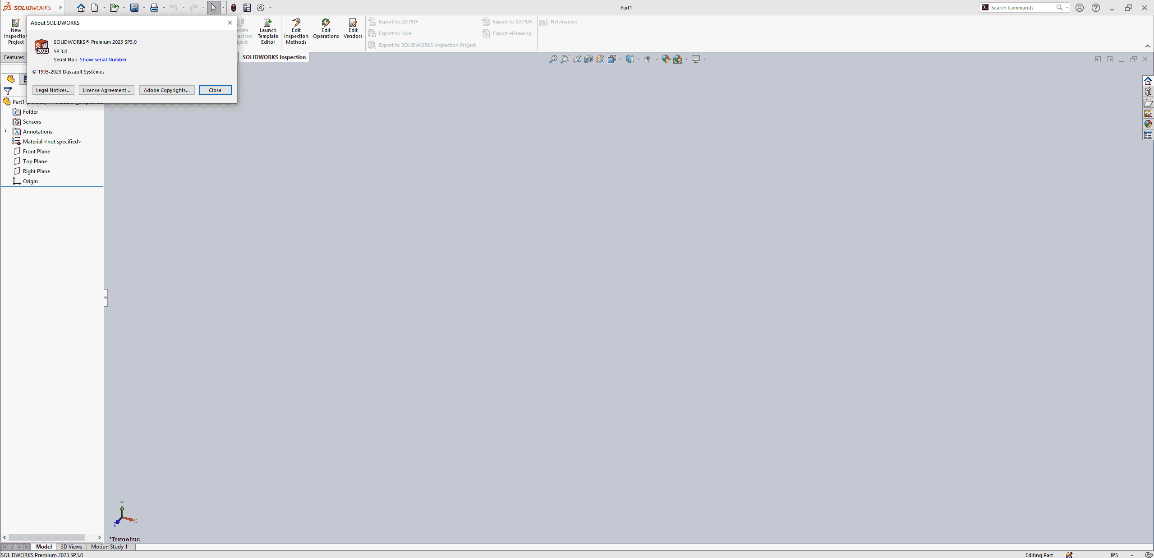Image resolution: width=1154 pixels, height=558 pixels.
Task: Click Hide/Show Items eye icon
Action: click(648, 59)
